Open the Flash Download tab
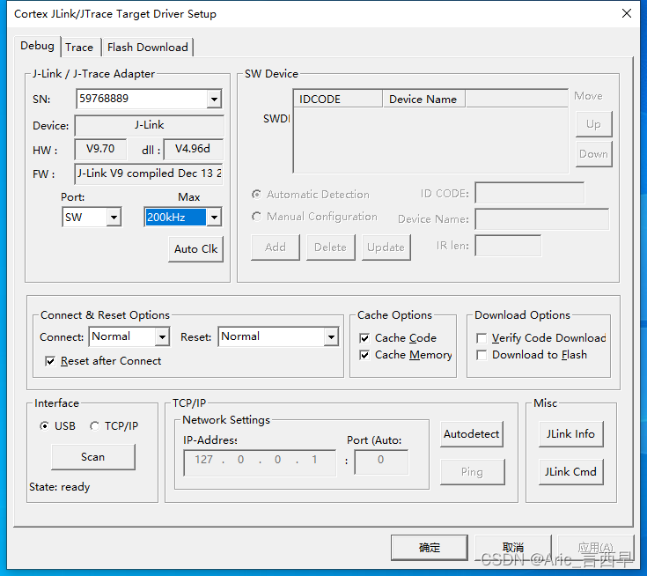 147,48
